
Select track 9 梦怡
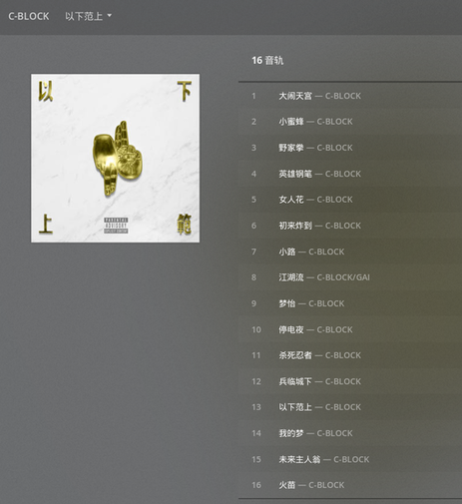350,303
